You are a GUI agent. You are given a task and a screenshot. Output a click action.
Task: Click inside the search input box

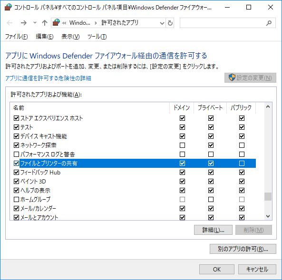click(x=223, y=23)
